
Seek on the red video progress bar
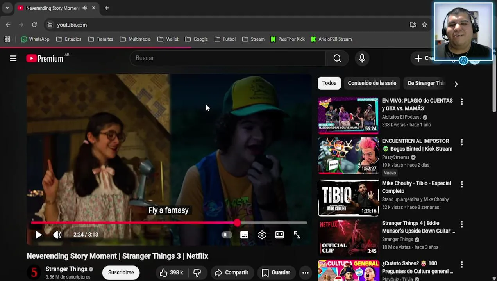coord(169,223)
